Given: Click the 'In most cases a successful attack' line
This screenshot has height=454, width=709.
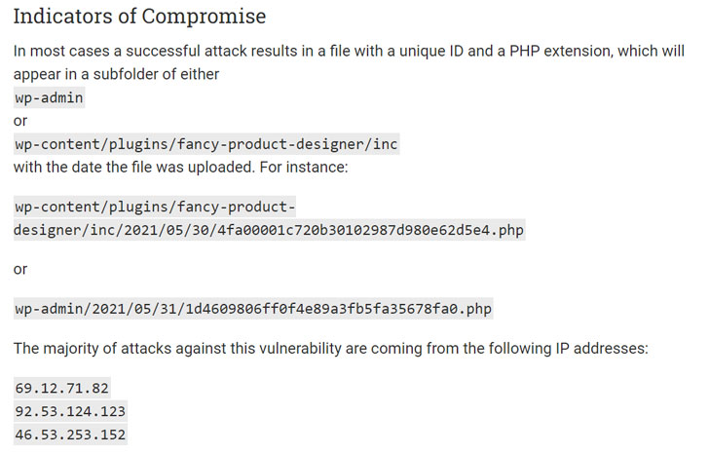Looking at the screenshot, I should tap(349, 51).
